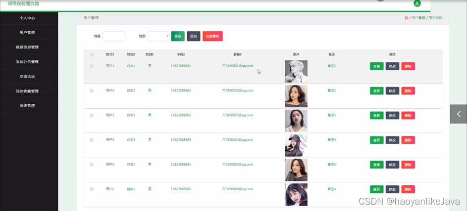The height and width of the screenshot is (211, 467).
Task: Sort by 姓名 column header
Action: point(131,54)
